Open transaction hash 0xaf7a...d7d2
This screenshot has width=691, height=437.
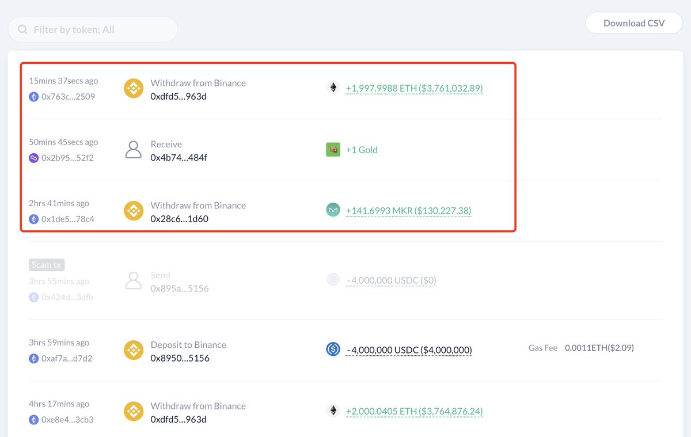click(67, 358)
